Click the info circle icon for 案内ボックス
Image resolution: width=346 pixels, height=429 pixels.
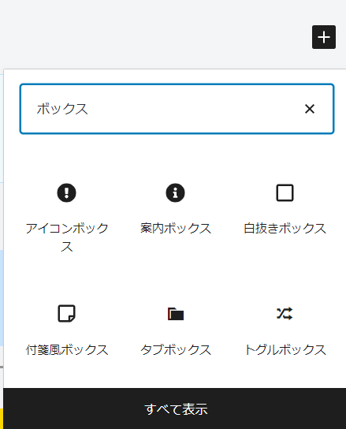[x=175, y=193]
